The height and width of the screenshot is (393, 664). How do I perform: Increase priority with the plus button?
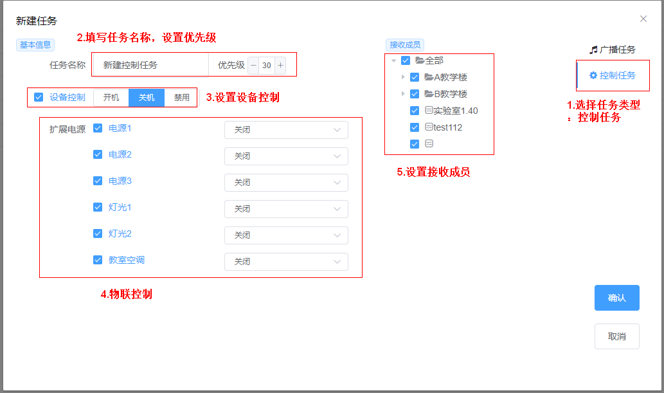coord(280,65)
